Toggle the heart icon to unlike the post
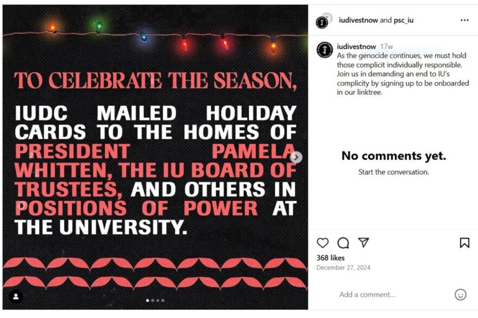Image resolution: width=478 pixels, height=318 pixels. 323,243
